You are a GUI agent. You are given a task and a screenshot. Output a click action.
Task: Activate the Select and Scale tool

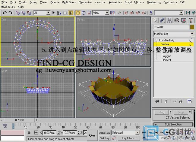89,13
